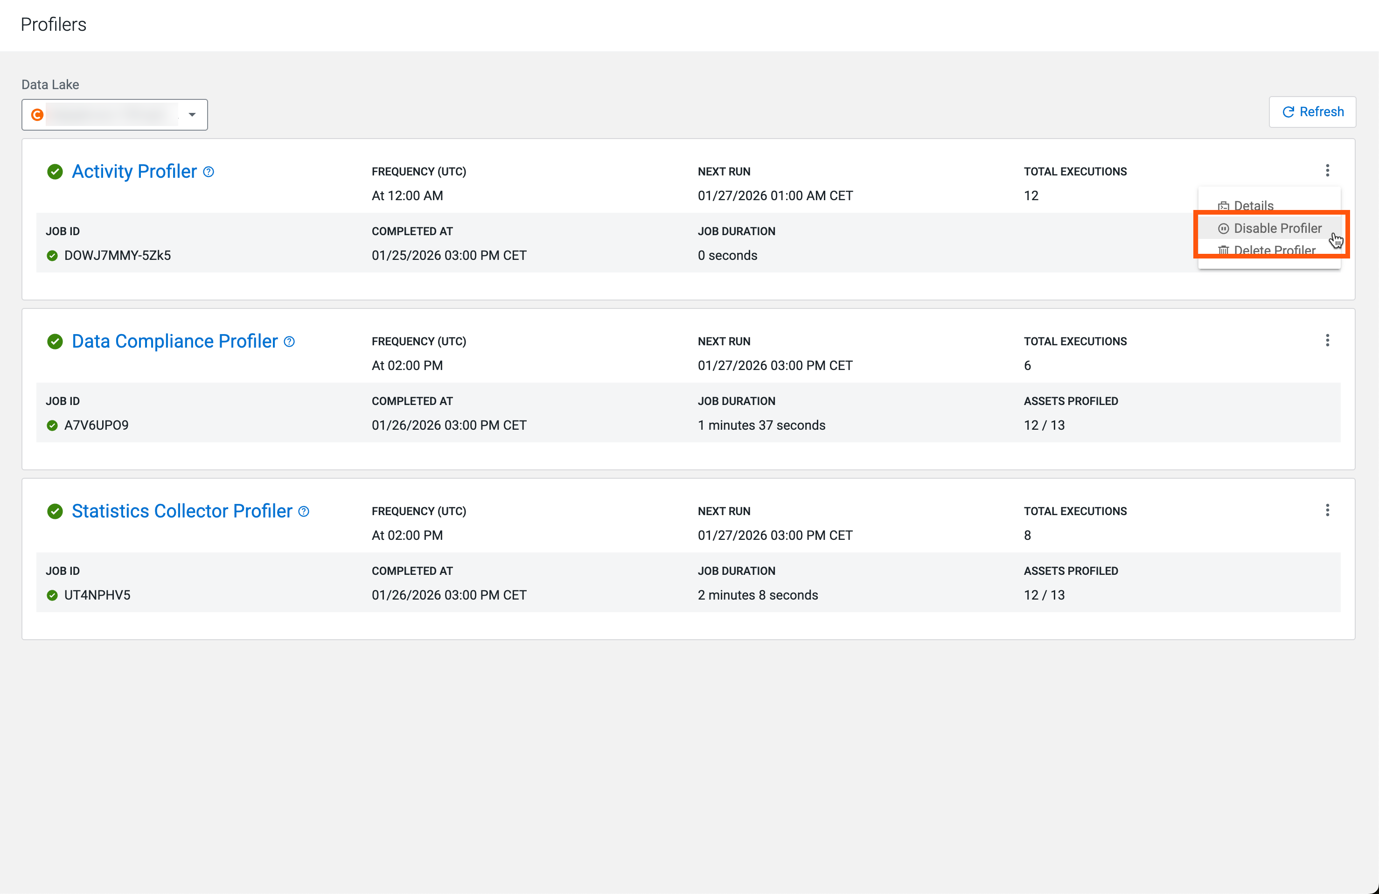Click help icon beside Data Compliance Profiler

pos(289,342)
